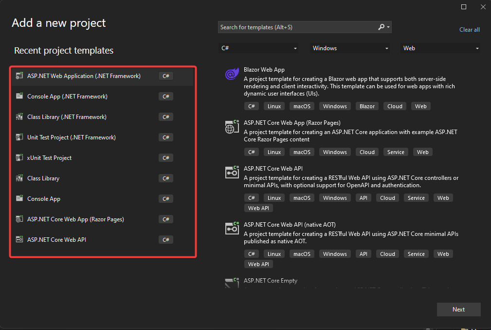The width and height of the screenshot is (491, 330).
Task: Open the Web project type dropdown
Action: pos(441,48)
